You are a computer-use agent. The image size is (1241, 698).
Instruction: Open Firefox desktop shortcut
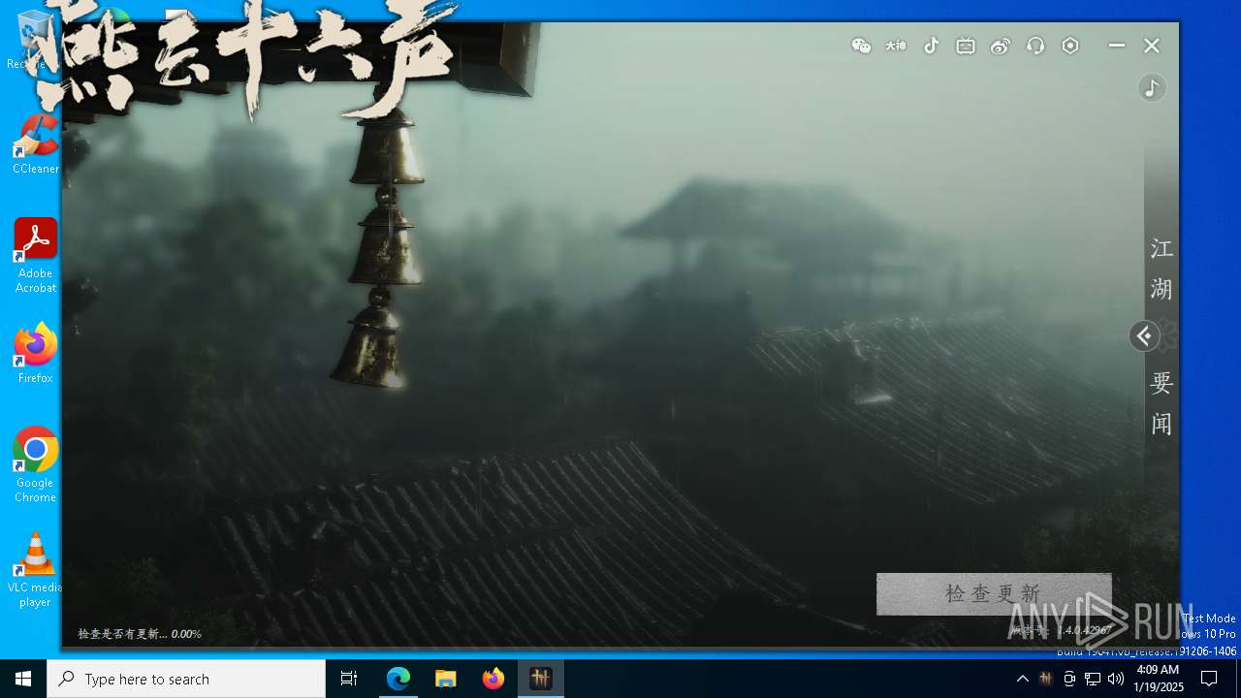coord(36,353)
